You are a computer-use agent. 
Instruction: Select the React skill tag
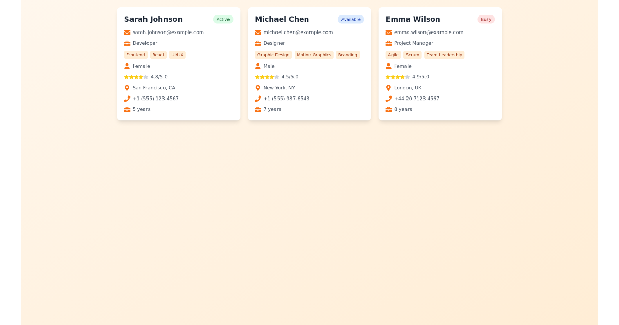pos(158,55)
